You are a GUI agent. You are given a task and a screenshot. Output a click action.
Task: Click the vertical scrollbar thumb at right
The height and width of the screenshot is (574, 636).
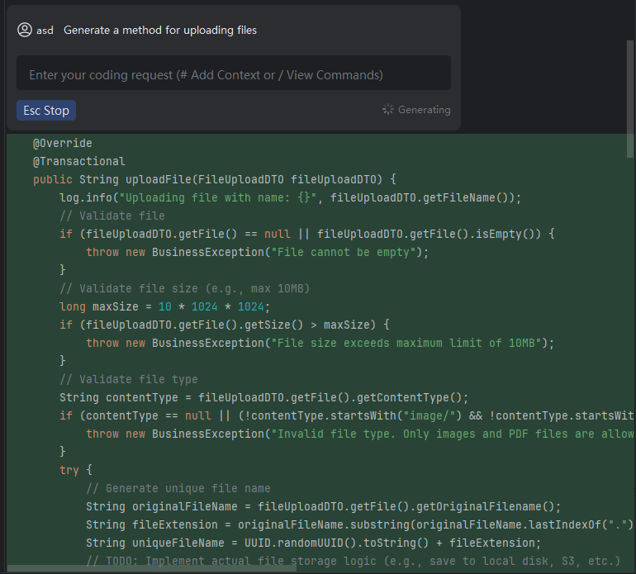630,83
